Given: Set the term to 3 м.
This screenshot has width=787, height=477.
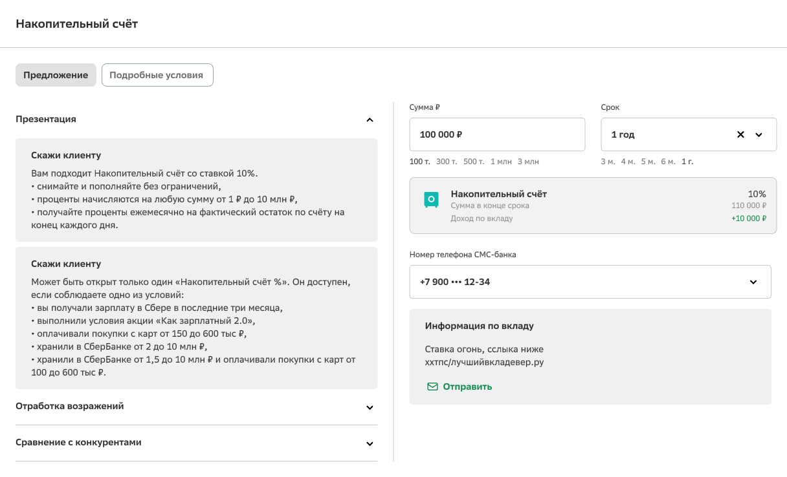Looking at the screenshot, I should click(x=608, y=162).
